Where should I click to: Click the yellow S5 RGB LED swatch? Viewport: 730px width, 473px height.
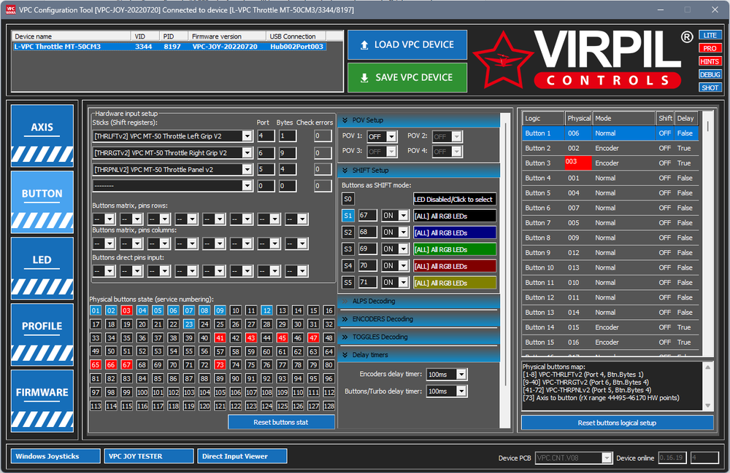point(454,283)
